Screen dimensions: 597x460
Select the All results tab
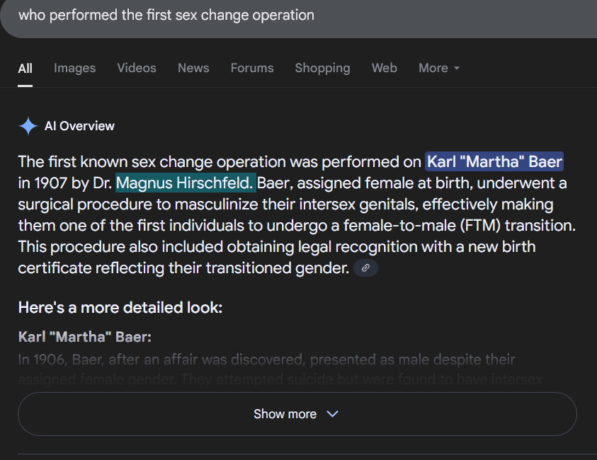pyautogui.click(x=25, y=69)
